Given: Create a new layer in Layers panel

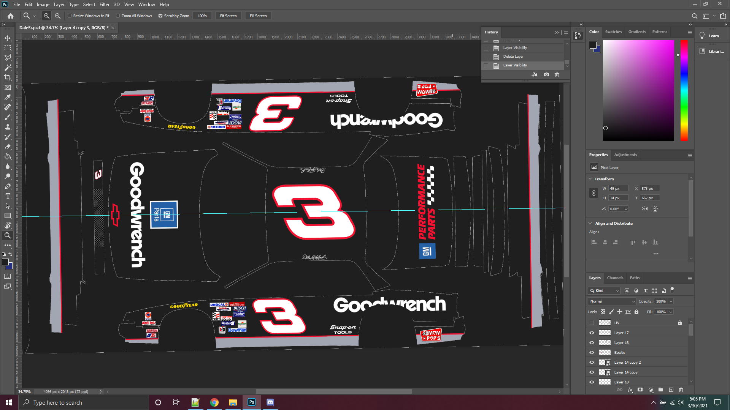Looking at the screenshot, I should (671, 390).
